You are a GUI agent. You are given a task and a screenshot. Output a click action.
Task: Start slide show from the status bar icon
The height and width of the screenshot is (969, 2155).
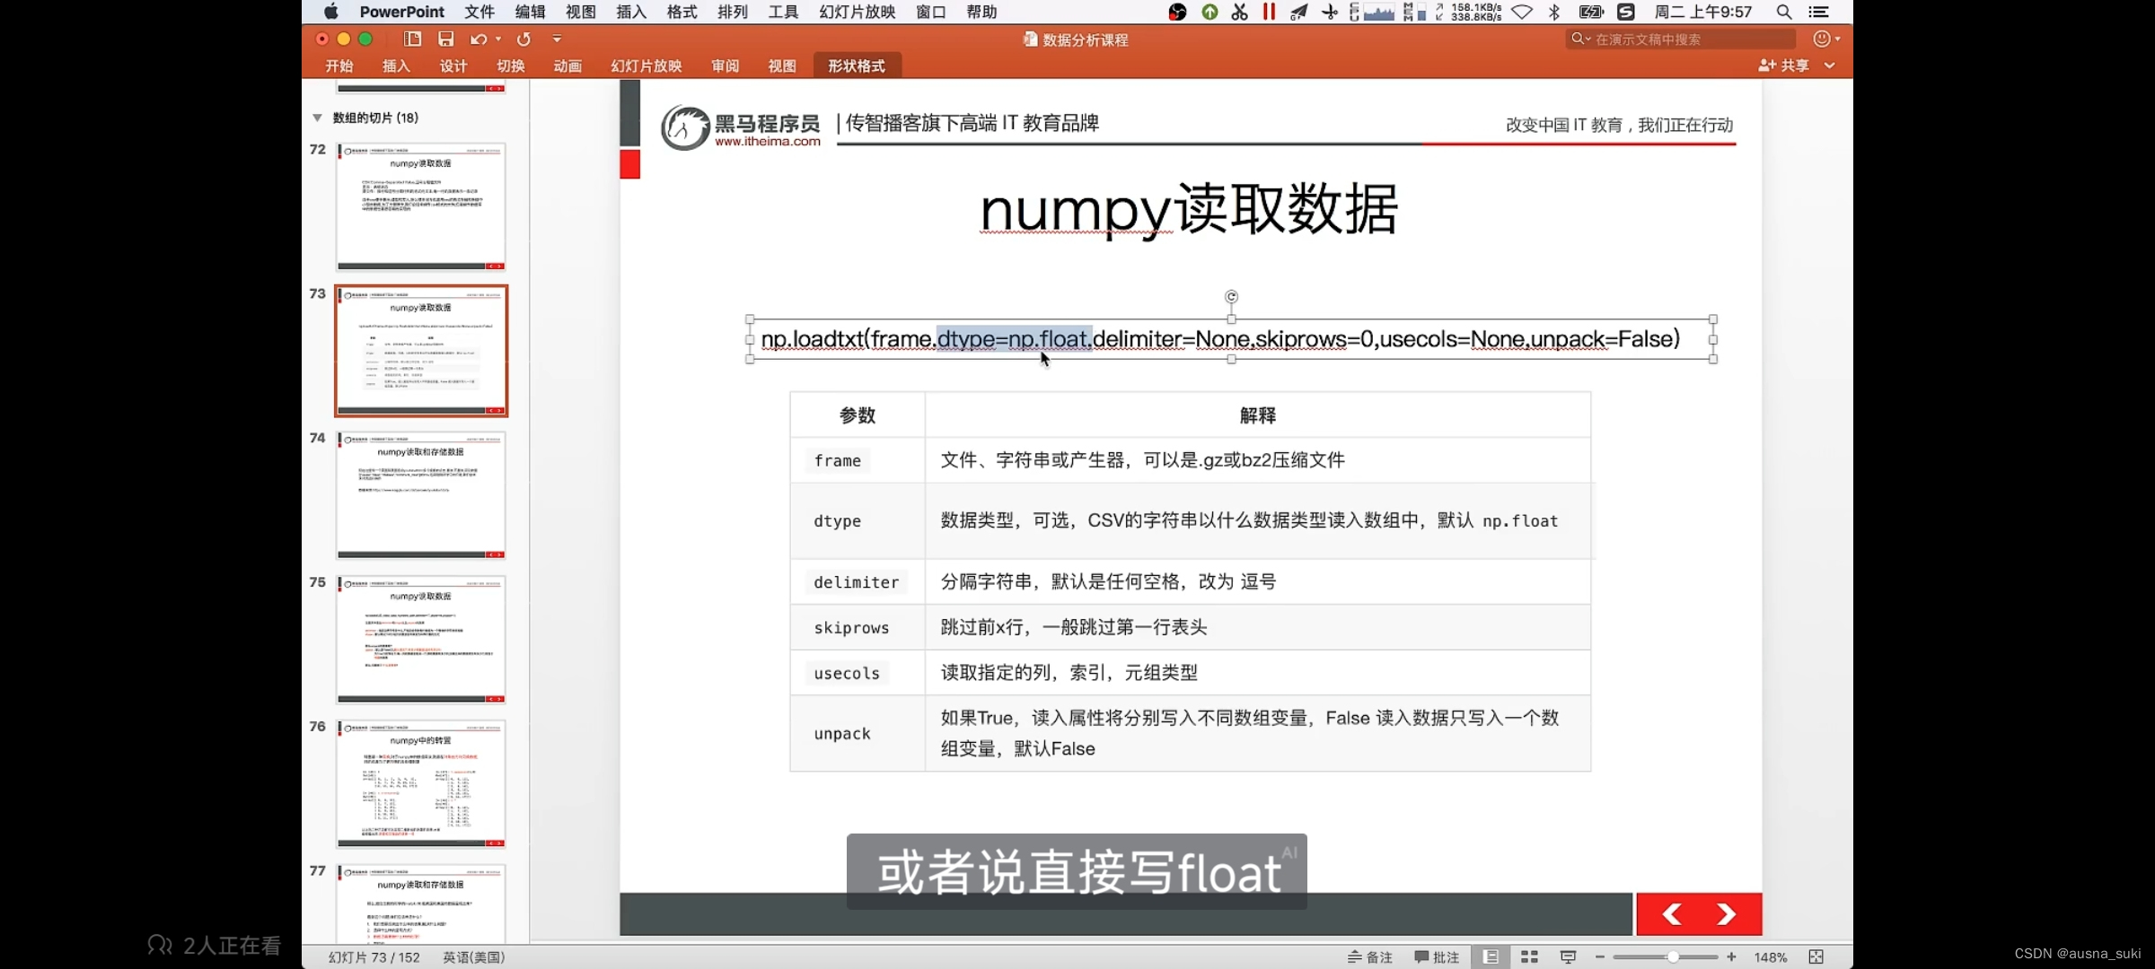[x=1568, y=956]
